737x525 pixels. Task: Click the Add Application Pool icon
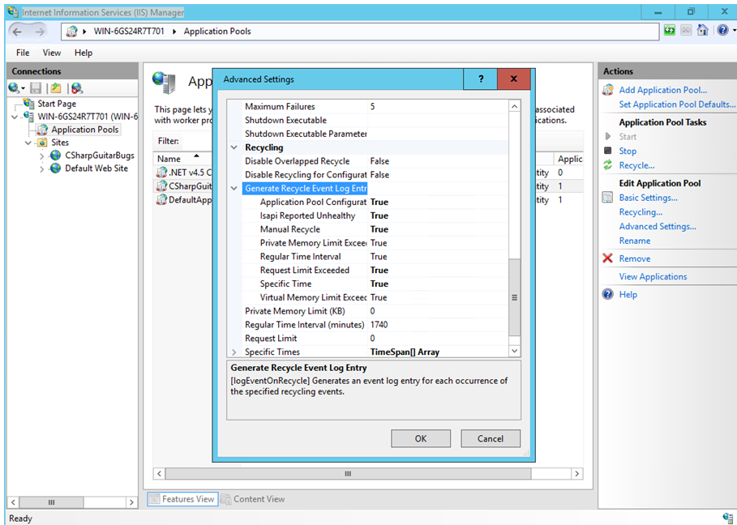[608, 90]
